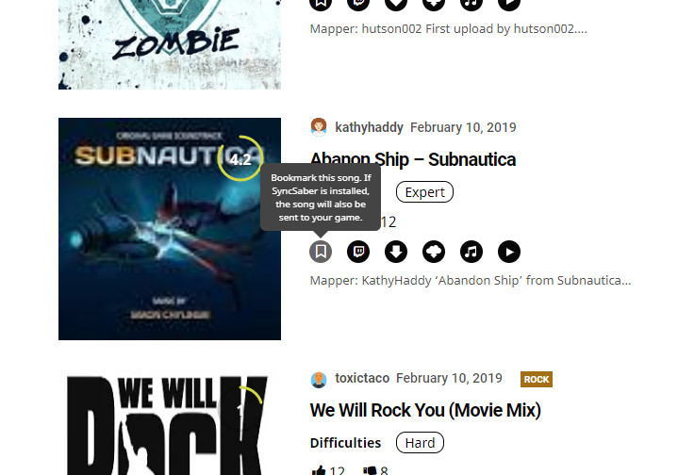The width and height of the screenshot is (678, 475).
Task: Download the Abandon Ship Subnautica song
Action: (x=396, y=252)
